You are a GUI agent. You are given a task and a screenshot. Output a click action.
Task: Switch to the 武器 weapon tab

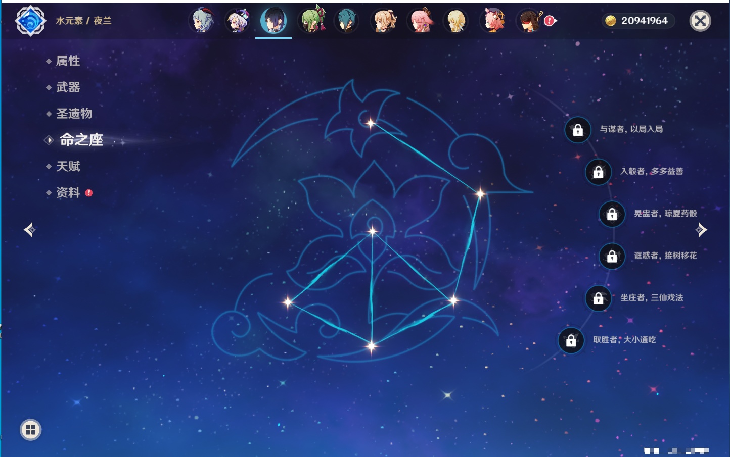[x=68, y=87]
